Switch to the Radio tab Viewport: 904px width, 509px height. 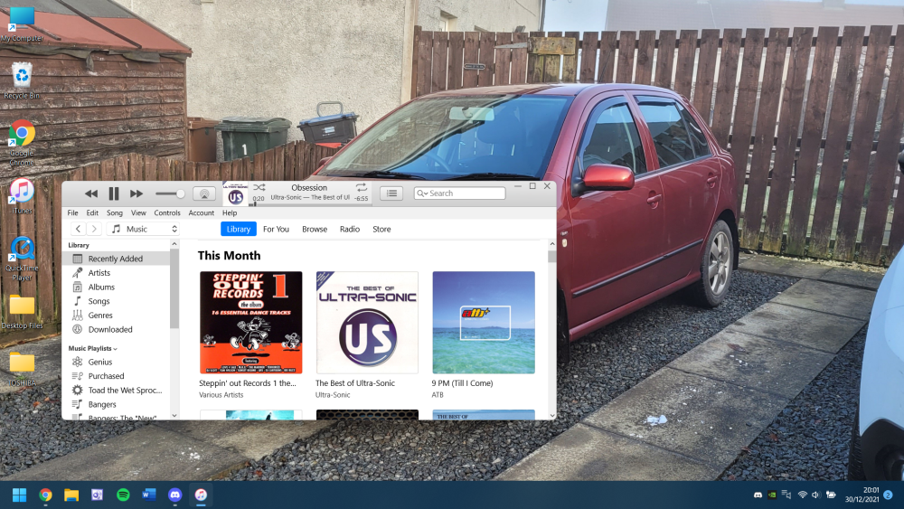point(349,229)
